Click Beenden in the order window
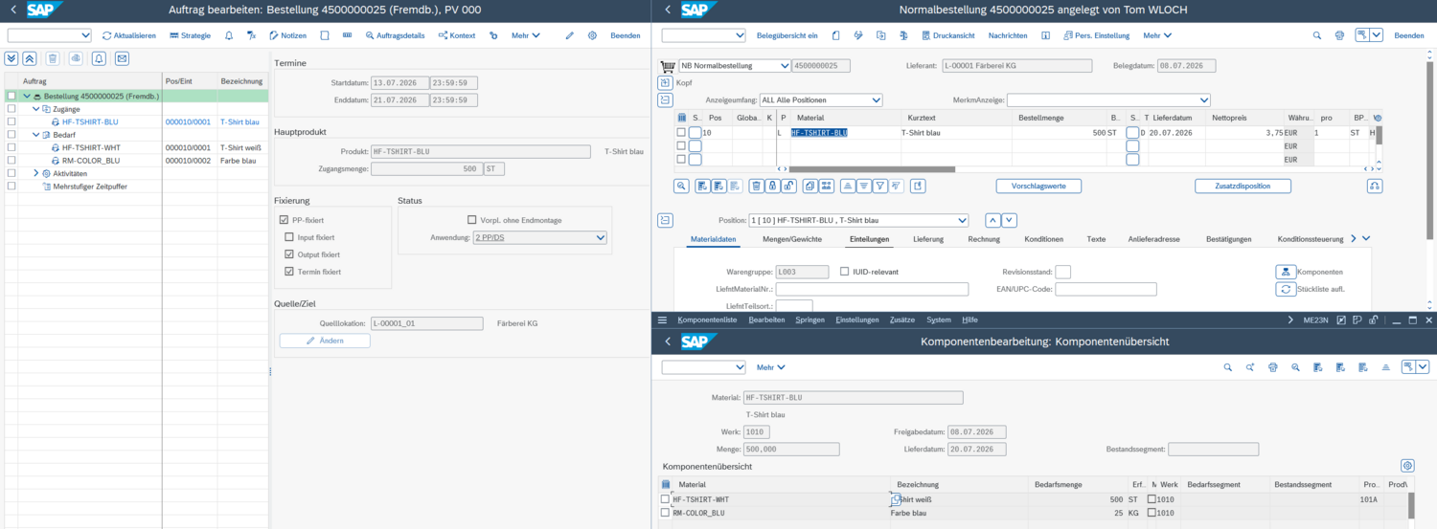The height and width of the screenshot is (529, 1437). click(626, 35)
